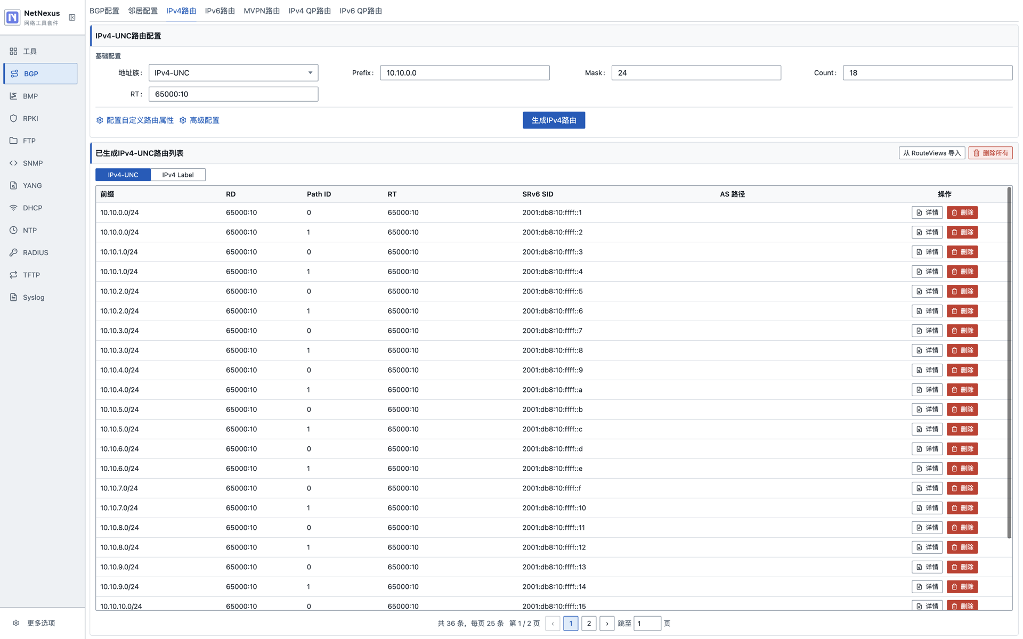Image resolution: width=1023 pixels, height=639 pixels.
Task: Open the DHCP sidebar item
Action: 40,208
